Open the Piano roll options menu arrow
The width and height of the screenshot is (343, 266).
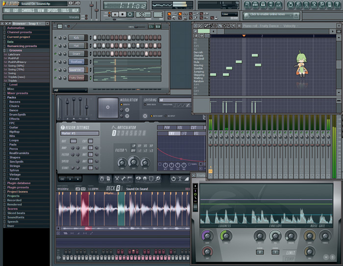click(196, 26)
